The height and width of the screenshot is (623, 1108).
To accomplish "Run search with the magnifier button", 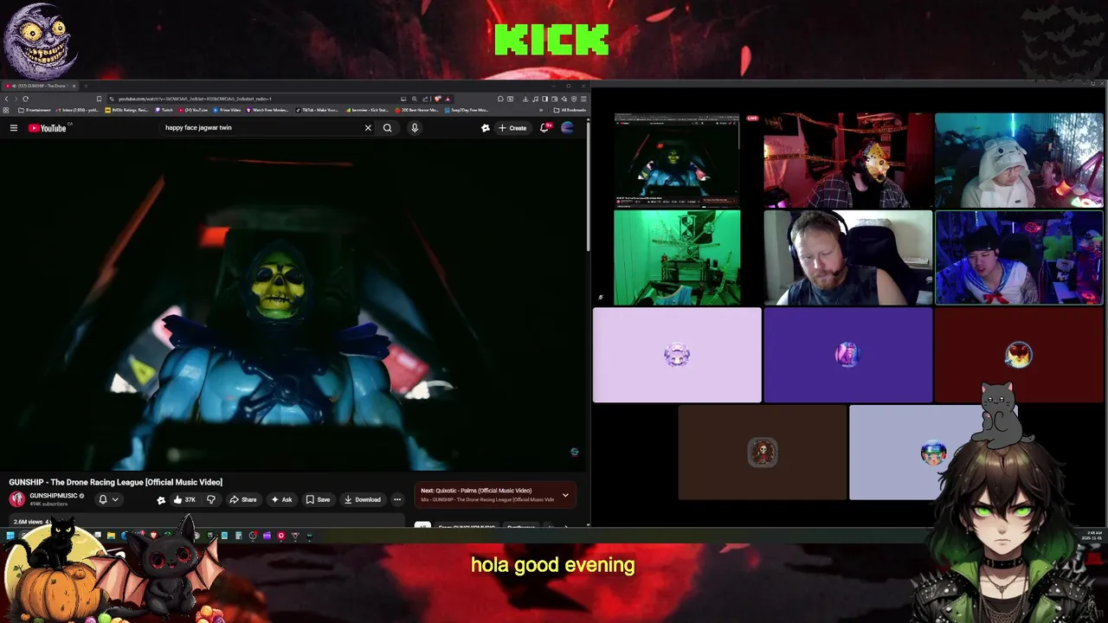I will click(x=387, y=128).
